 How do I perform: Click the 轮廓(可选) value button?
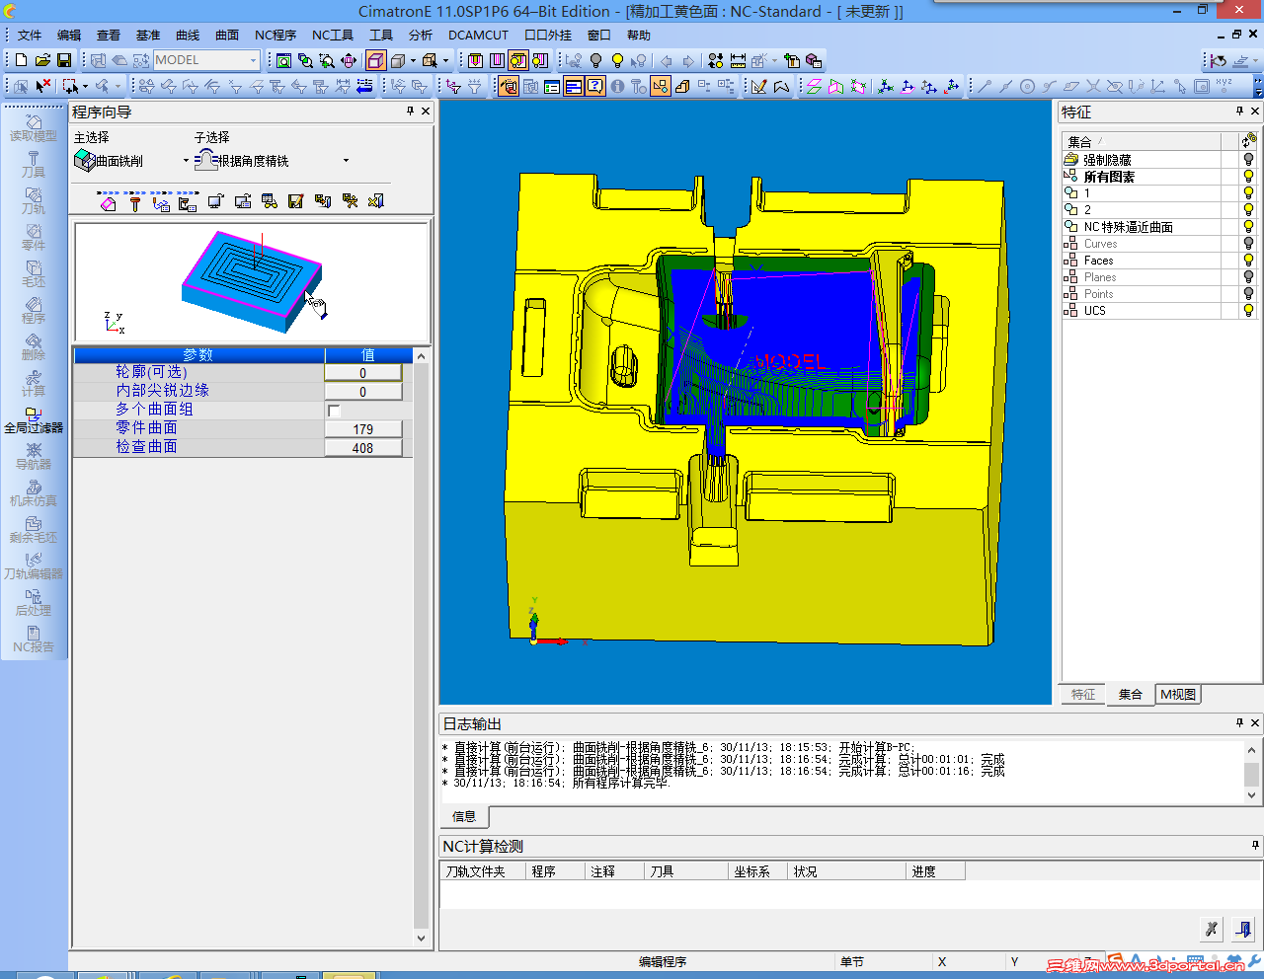pyautogui.click(x=362, y=373)
